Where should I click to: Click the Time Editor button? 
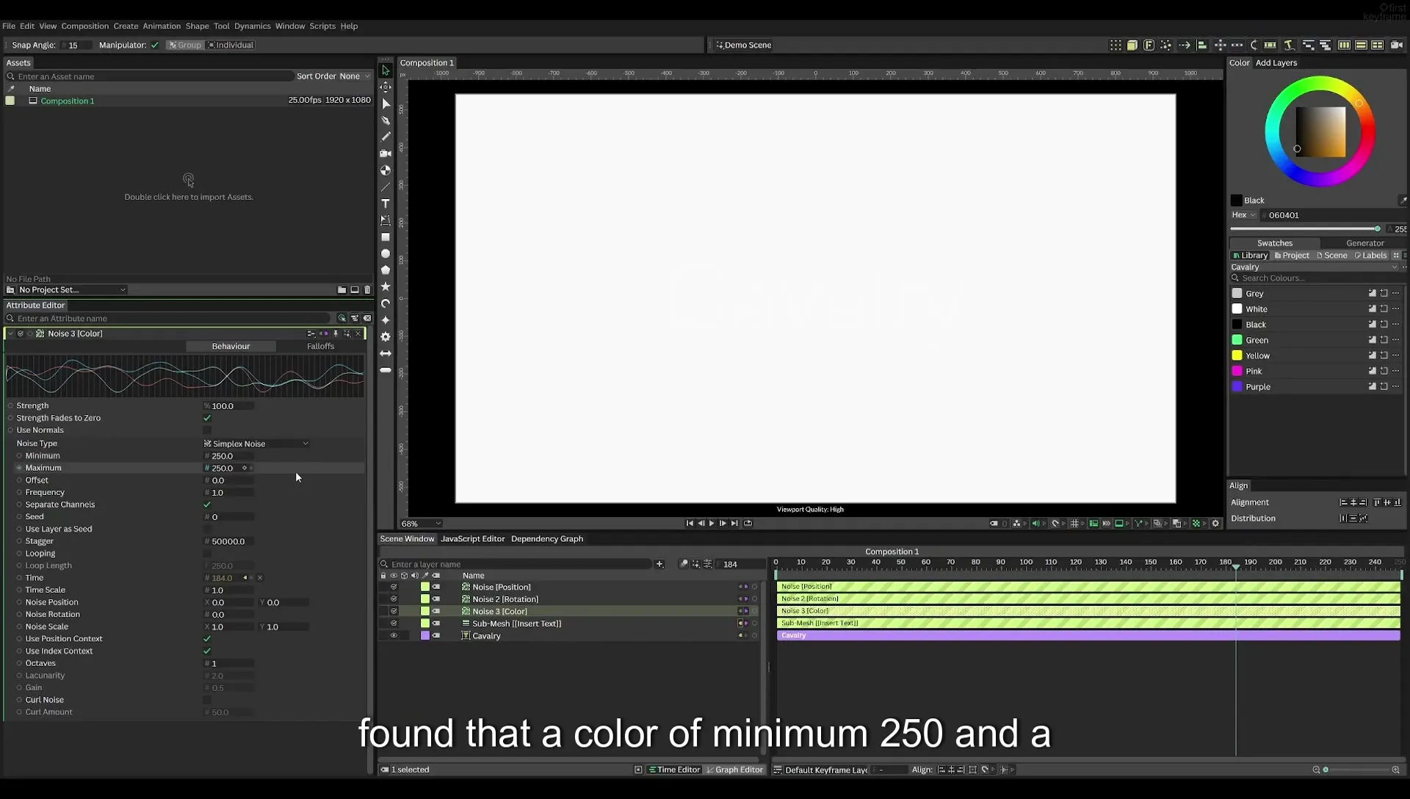(673, 770)
